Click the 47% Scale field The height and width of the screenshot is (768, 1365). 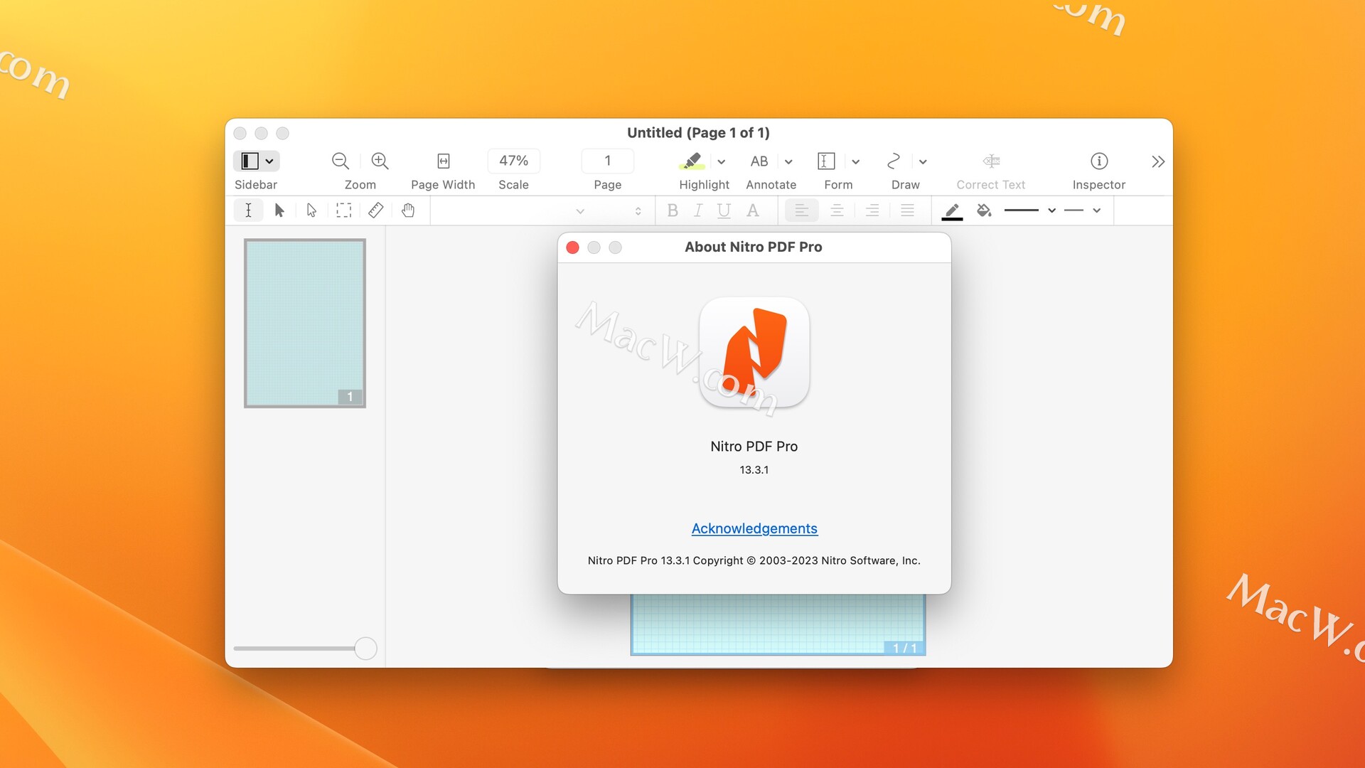[x=513, y=161]
